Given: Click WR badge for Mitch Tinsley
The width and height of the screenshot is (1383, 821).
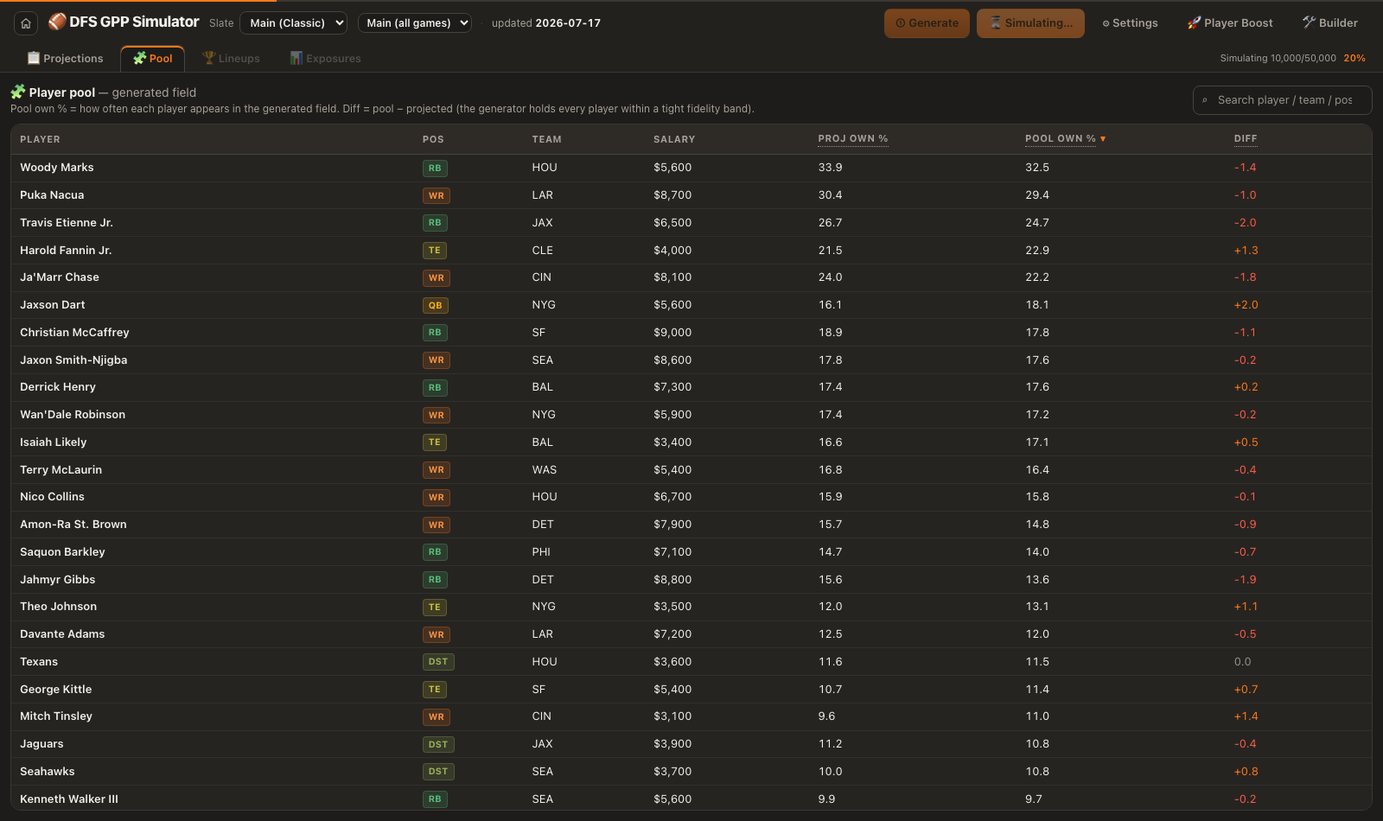Looking at the screenshot, I should [437, 717].
